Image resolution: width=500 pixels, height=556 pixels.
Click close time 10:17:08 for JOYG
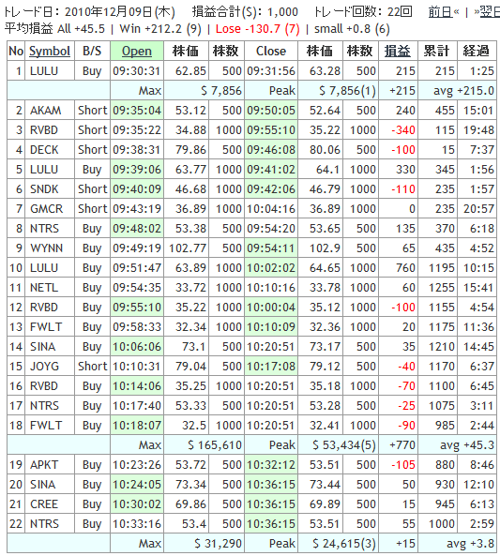[x=271, y=367]
